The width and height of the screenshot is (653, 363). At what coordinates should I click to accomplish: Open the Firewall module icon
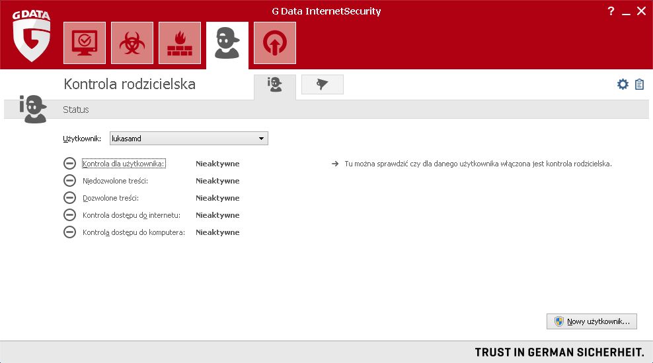180,43
